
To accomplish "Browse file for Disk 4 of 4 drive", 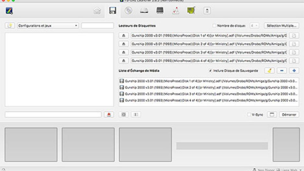I will [294, 61].
